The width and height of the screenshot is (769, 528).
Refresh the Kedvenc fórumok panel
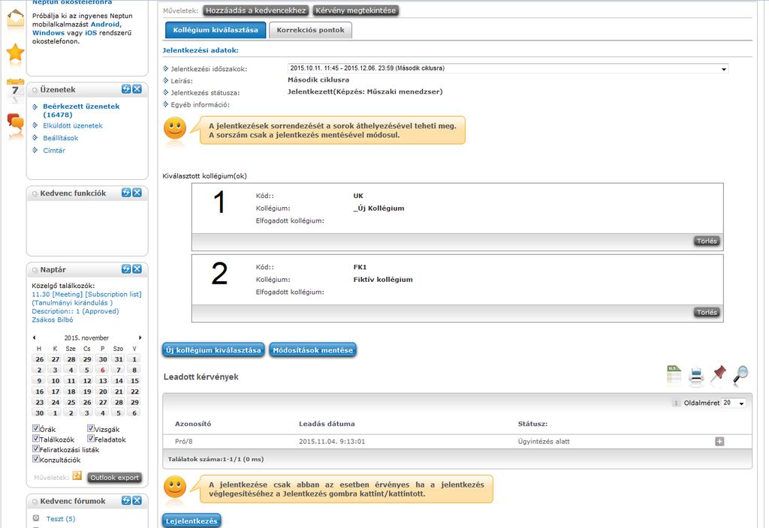[x=126, y=500]
